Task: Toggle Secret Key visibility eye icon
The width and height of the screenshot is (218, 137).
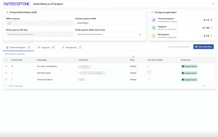Action: tap(140, 34)
